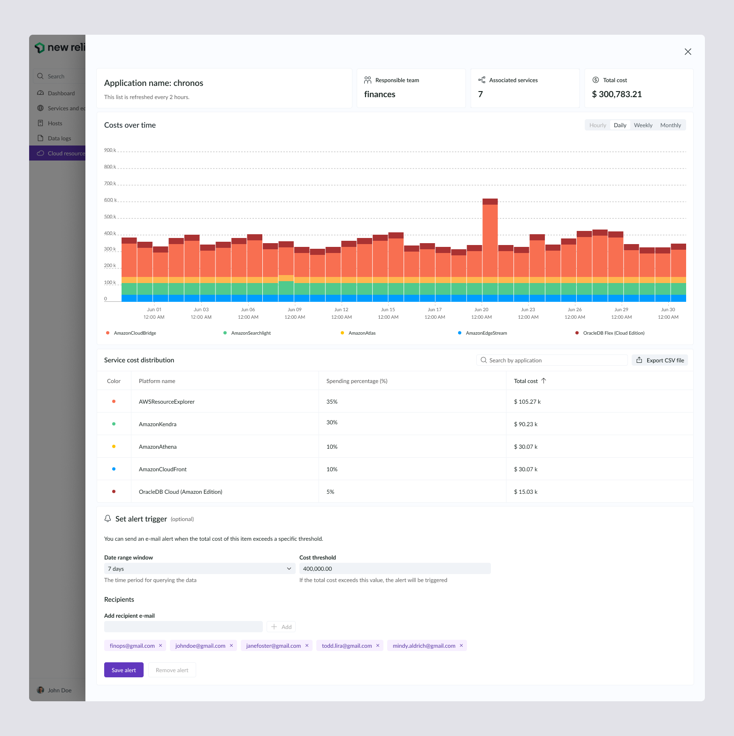Viewport: 734px width, 736px height.
Task: Click the AWSResourceExplorer color dot
Action: click(x=114, y=401)
